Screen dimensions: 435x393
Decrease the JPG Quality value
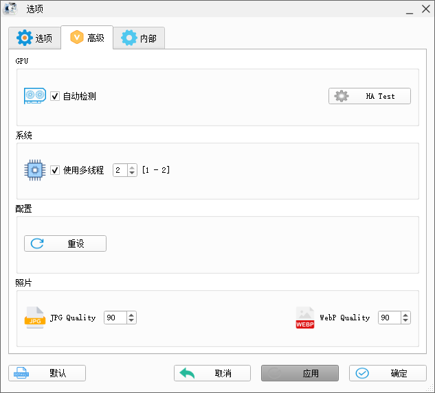click(131, 321)
